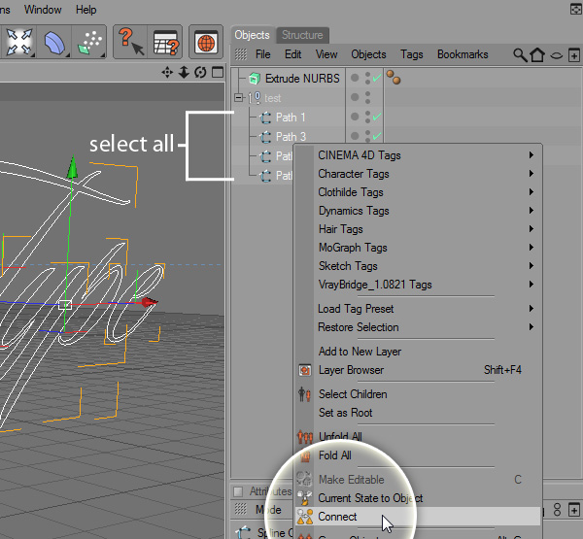Click the calendar question mark toolbar icon

click(x=165, y=42)
